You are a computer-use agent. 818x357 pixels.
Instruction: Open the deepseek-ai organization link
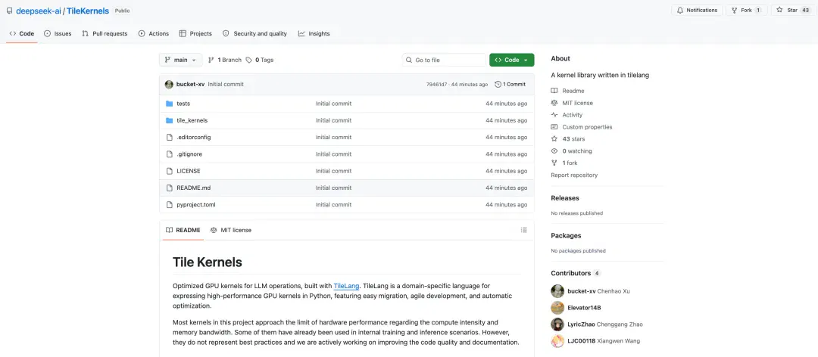[39, 11]
